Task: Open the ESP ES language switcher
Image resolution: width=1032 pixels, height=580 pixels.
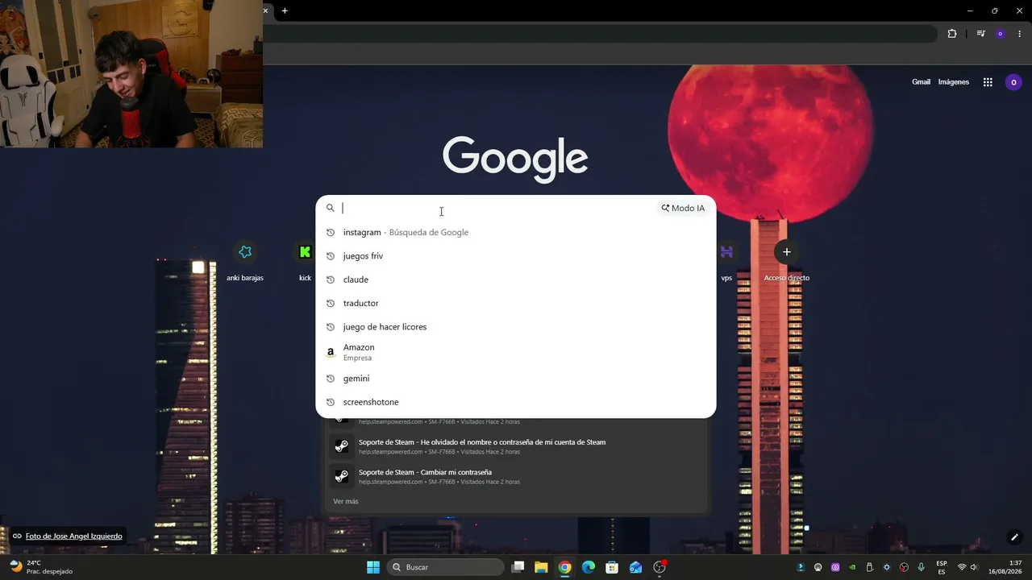Action: point(942,567)
